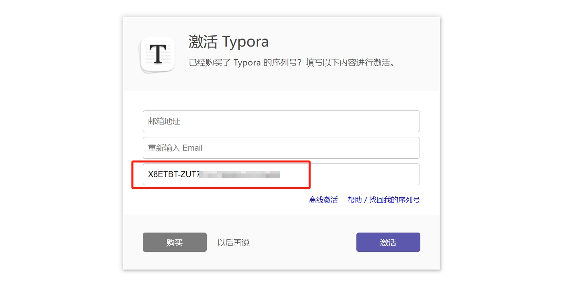
Task: Focus the 邮箱地址 email input field
Action: click(281, 121)
